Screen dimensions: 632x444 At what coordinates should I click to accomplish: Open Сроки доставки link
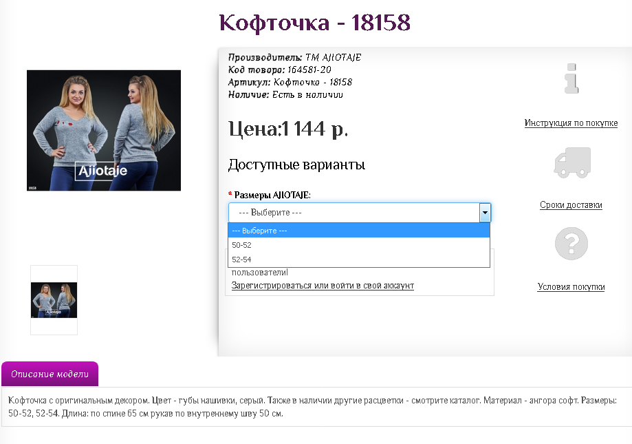click(x=571, y=205)
